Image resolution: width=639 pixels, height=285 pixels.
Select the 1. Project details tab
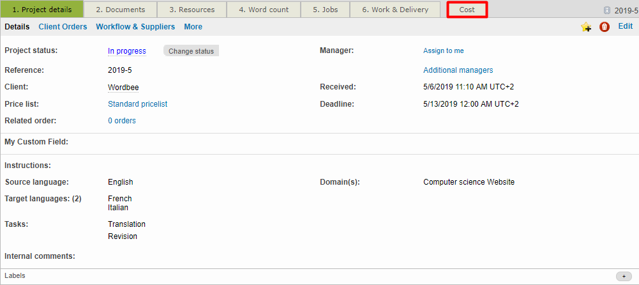coord(42,10)
